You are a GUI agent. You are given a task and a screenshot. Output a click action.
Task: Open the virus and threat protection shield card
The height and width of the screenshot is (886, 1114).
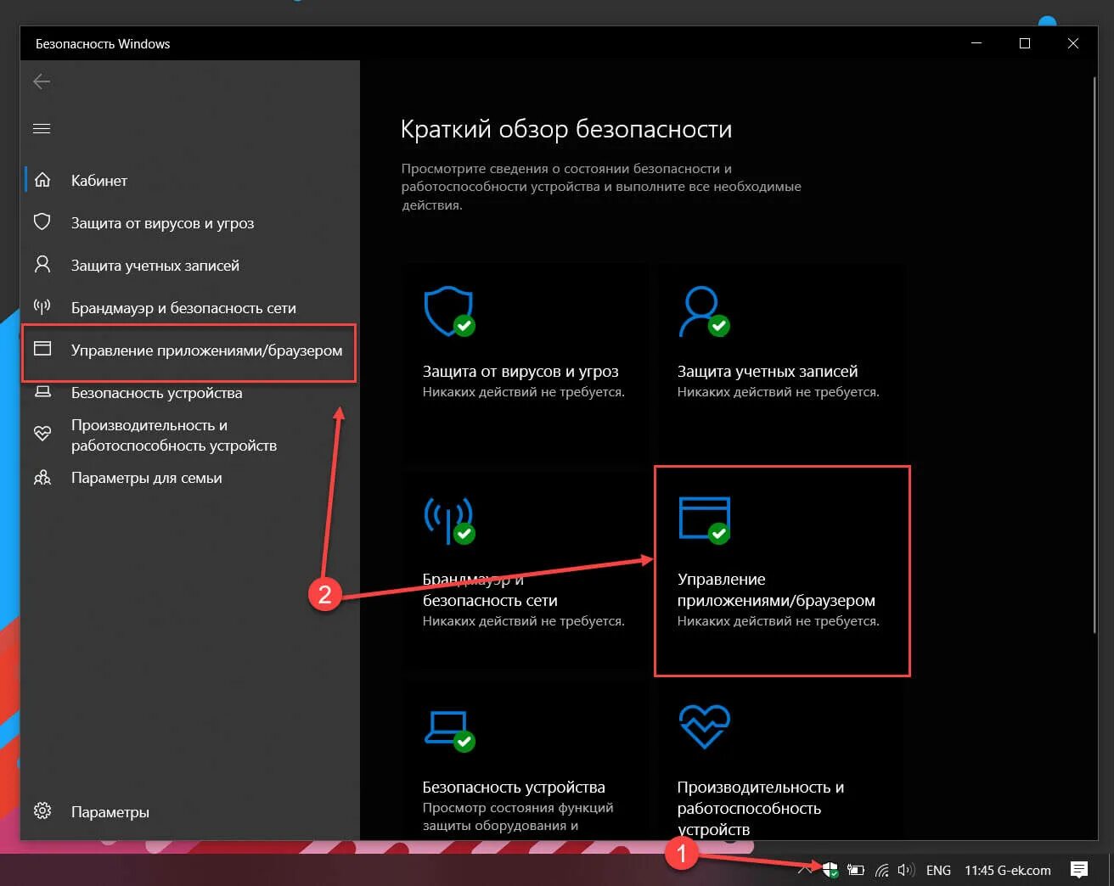point(525,365)
